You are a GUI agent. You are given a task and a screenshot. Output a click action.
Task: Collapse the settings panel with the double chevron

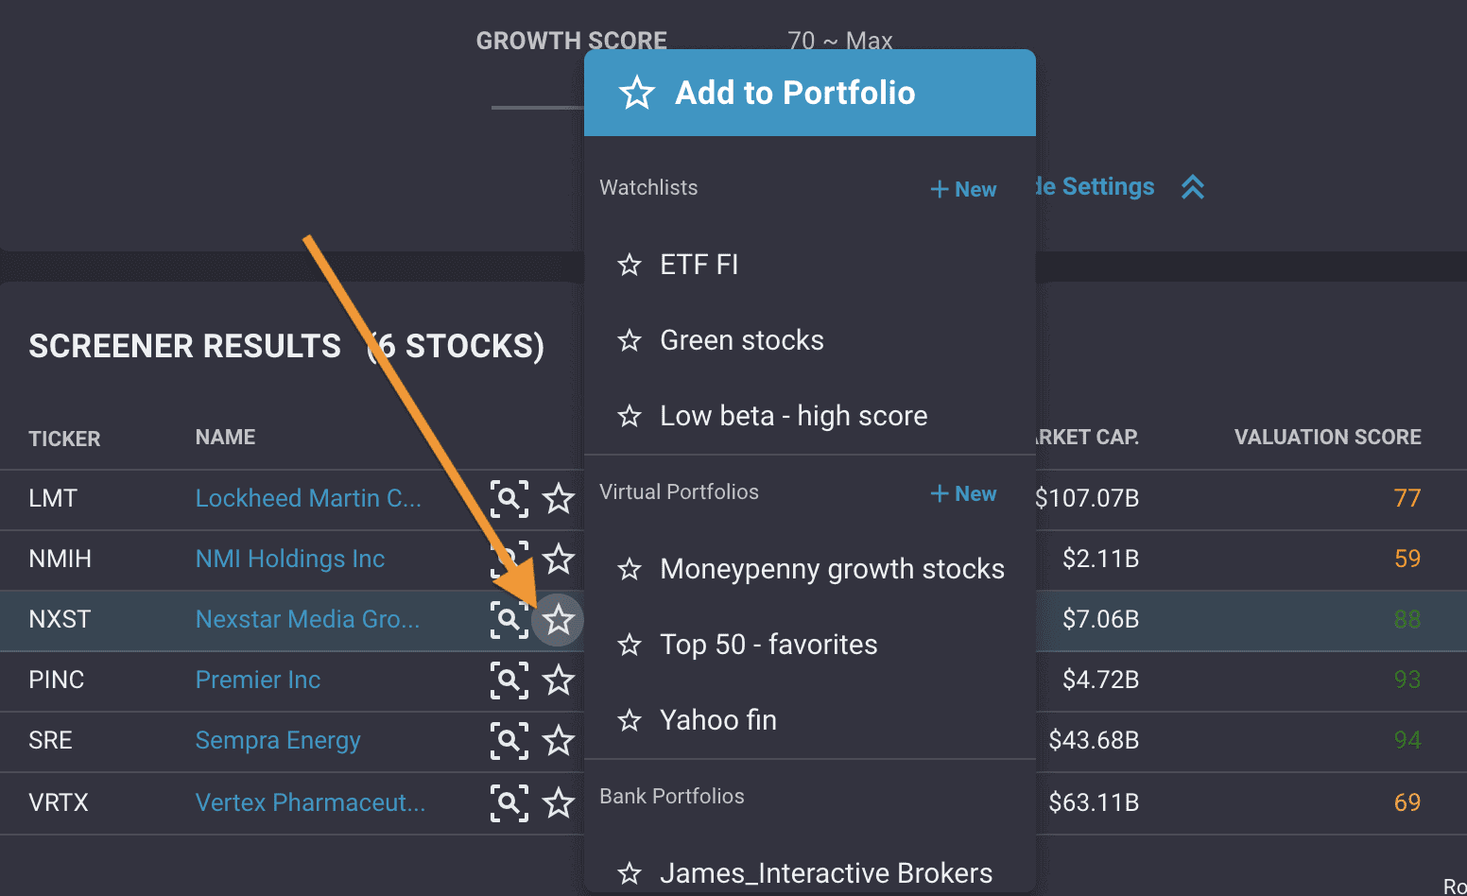point(1192,187)
